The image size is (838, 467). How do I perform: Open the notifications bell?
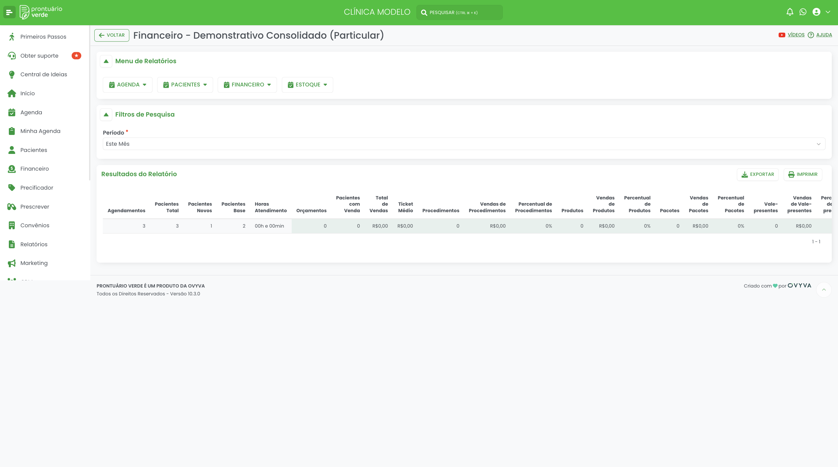(790, 12)
